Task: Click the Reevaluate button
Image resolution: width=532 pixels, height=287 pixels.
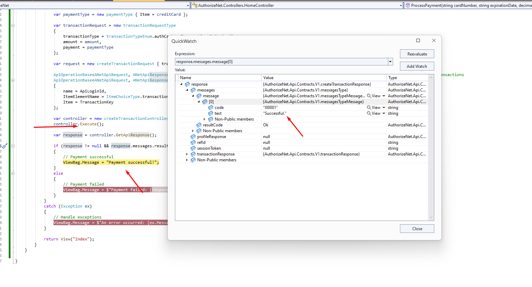Action: (417, 54)
